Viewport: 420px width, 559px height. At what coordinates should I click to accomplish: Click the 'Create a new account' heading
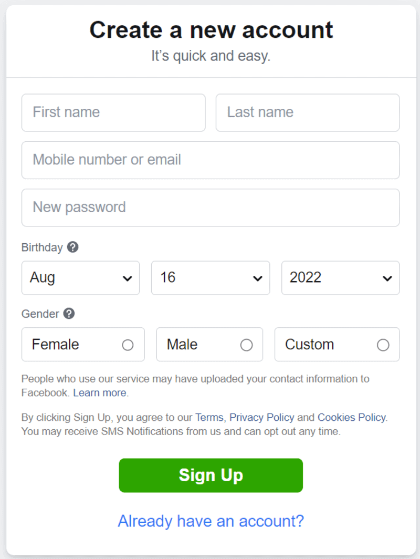tap(211, 30)
